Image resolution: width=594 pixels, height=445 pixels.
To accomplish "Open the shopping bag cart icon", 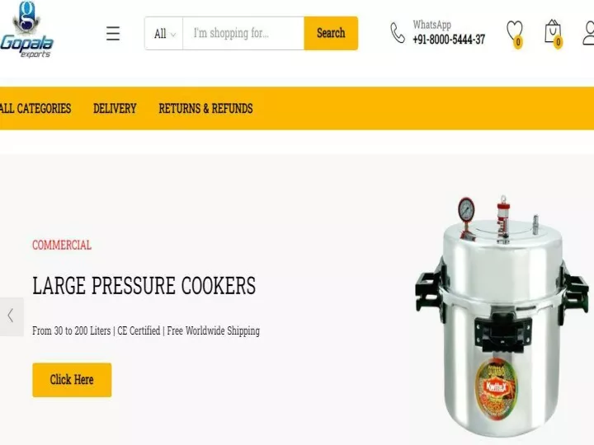I will [x=553, y=31].
